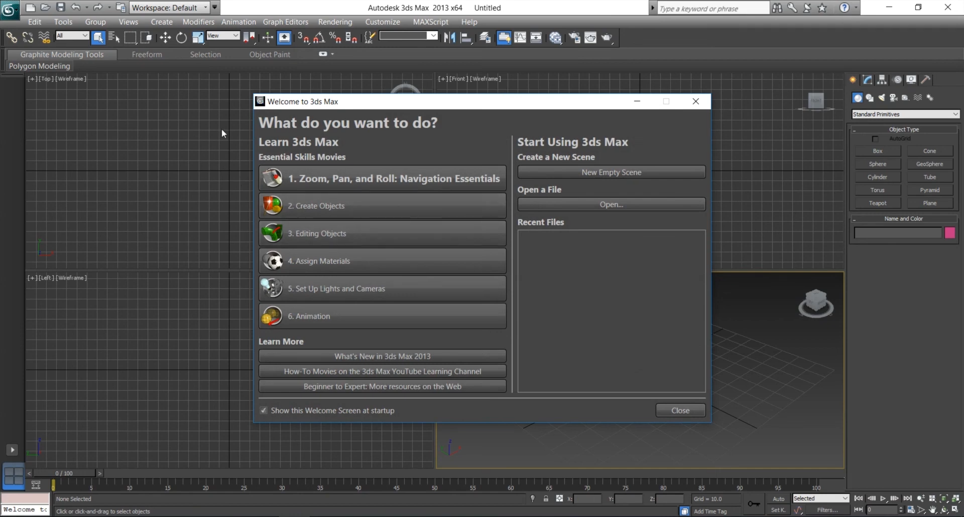This screenshot has width=964, height=517.
Task: Open the Curve Editor icon
Action: click(520, 38)
